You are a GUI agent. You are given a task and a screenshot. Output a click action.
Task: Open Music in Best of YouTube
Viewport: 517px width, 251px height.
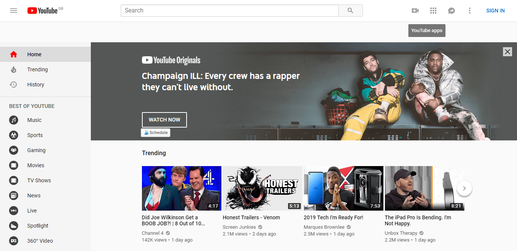[x=45, y=120]
